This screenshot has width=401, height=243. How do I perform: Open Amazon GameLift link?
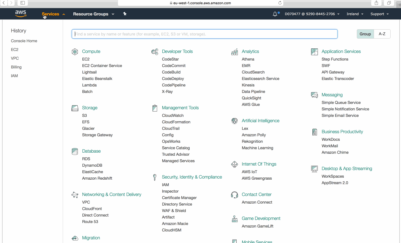click(257, 226)
